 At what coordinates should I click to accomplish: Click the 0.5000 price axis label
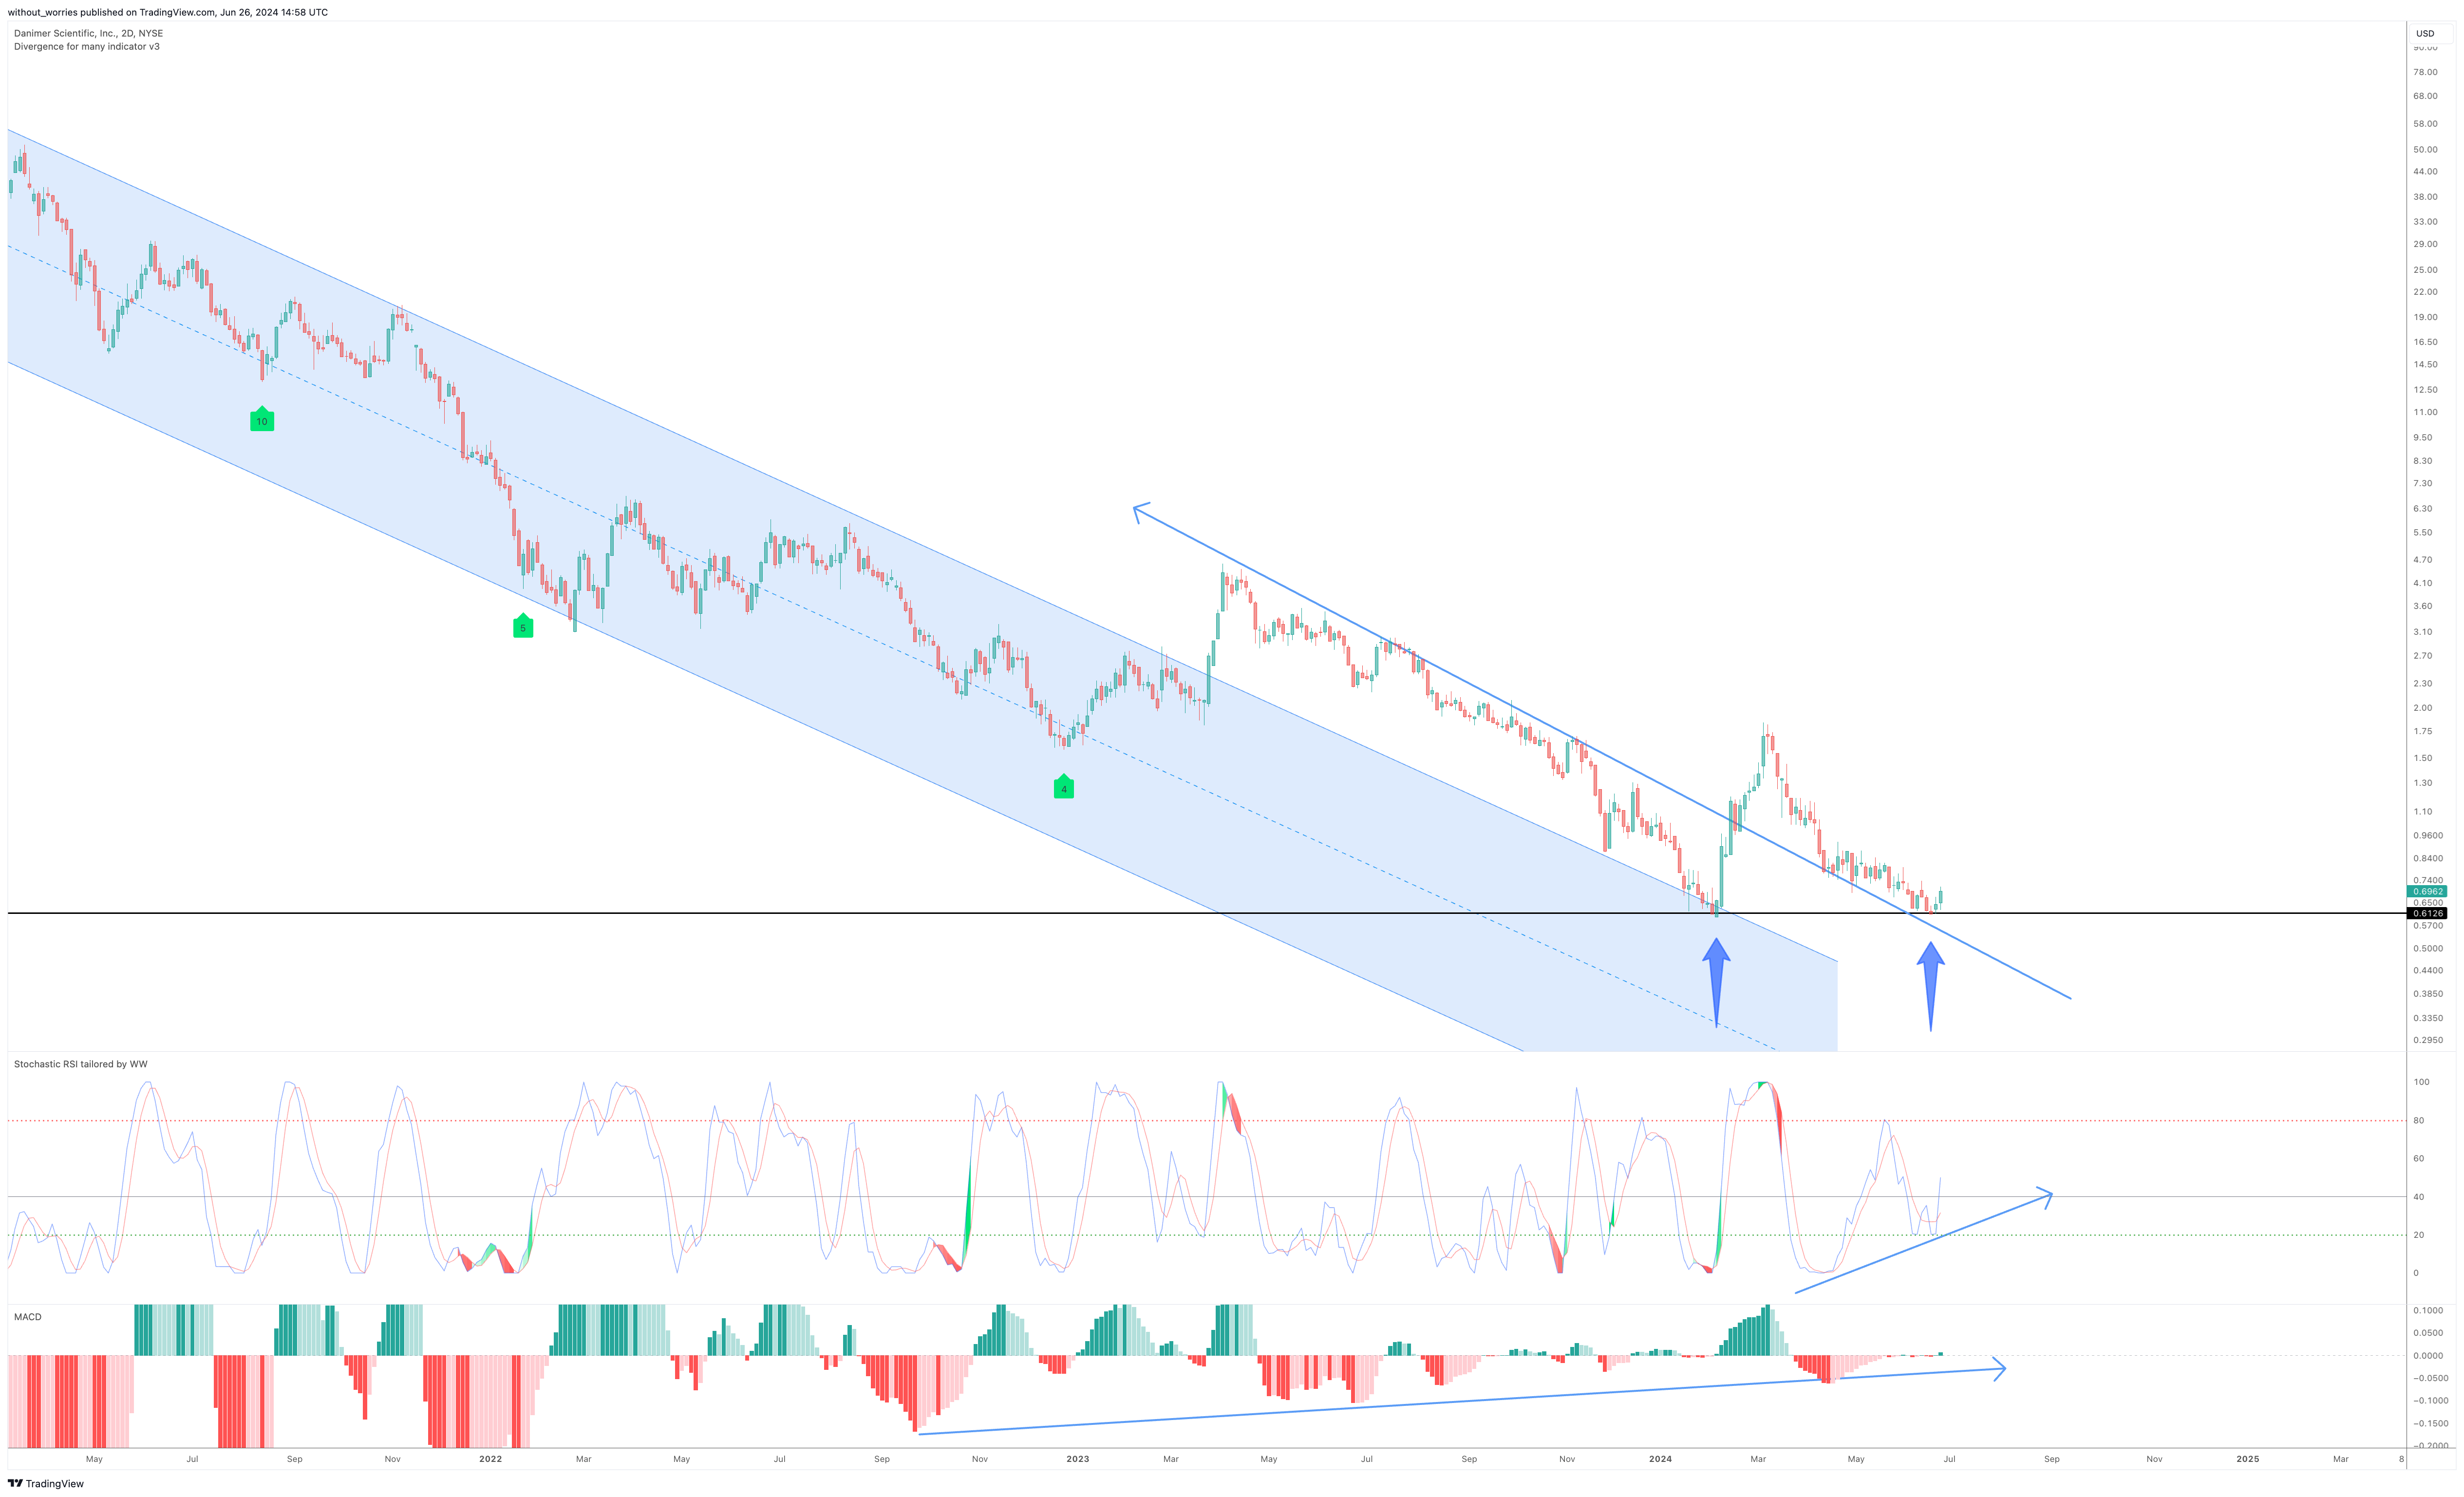point(2427,948)
